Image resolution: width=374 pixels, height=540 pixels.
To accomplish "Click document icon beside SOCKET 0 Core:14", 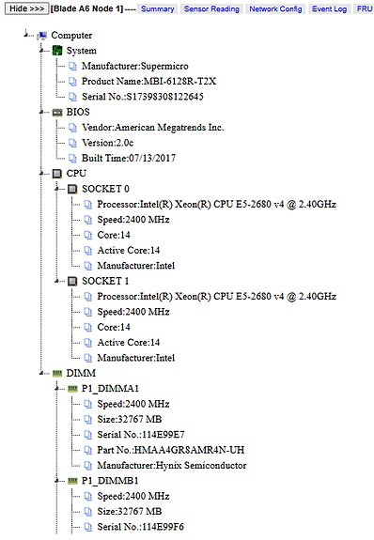I will tap(88, 235).
